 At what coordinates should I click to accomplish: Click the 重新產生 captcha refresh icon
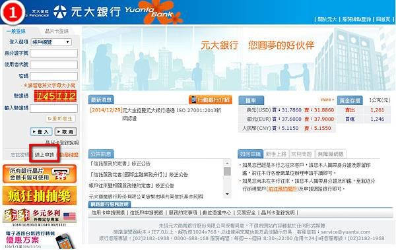coord(49,119)
